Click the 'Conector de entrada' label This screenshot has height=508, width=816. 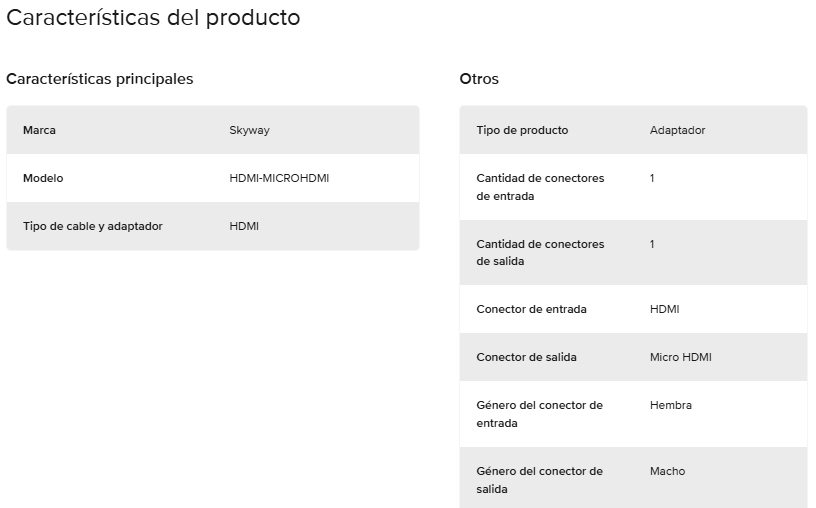(x=532, y=310)
